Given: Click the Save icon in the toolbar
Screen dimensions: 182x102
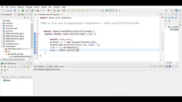Looking at the screenshot, I should 8,10.
